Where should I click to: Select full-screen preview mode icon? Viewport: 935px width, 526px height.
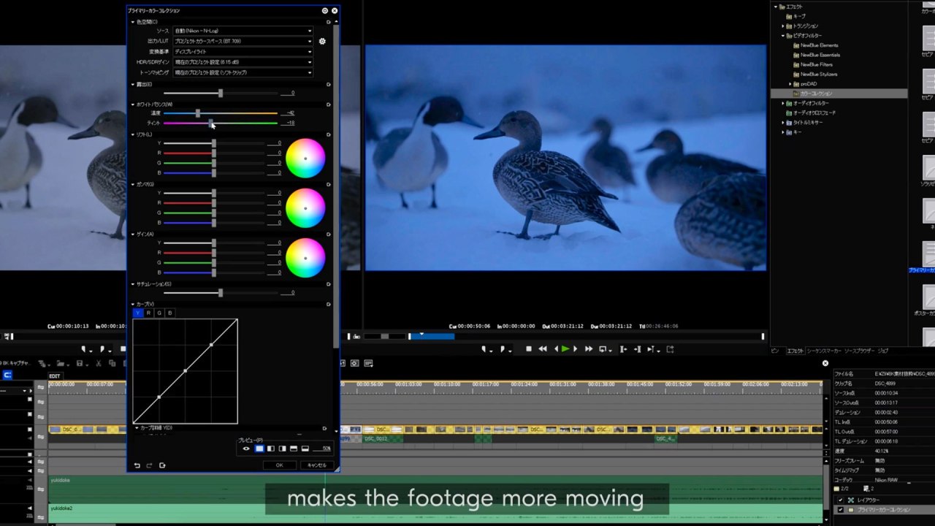259,449
